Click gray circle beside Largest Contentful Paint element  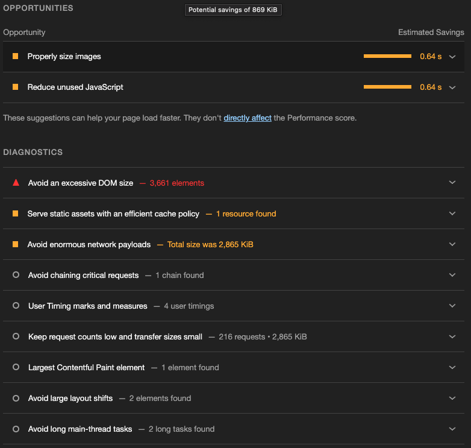tap(16, 367)
